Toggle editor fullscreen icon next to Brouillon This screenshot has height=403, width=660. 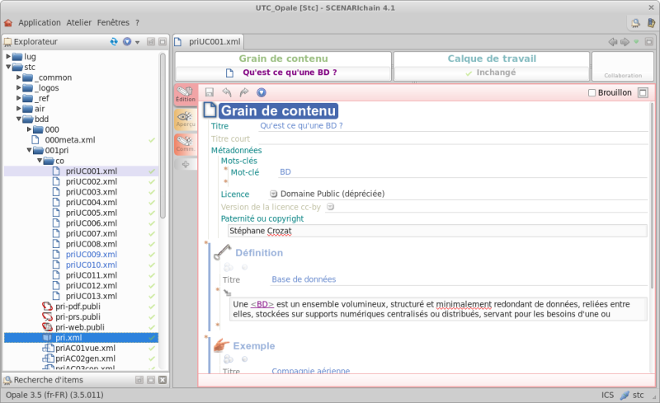tap(643, 92)
